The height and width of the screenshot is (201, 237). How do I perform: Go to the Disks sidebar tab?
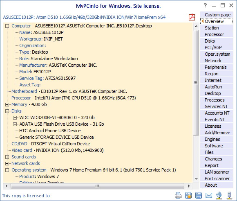point(217,41)
